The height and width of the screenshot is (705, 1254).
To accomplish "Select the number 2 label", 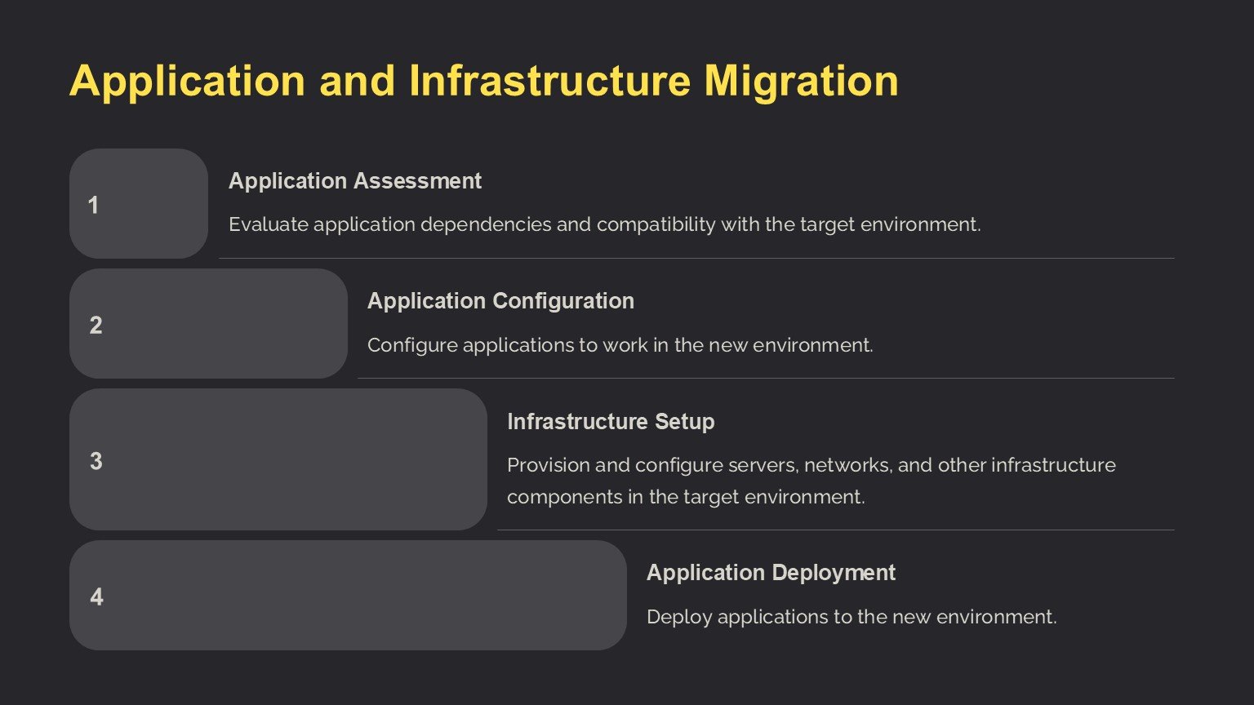I will coord(96,326).
